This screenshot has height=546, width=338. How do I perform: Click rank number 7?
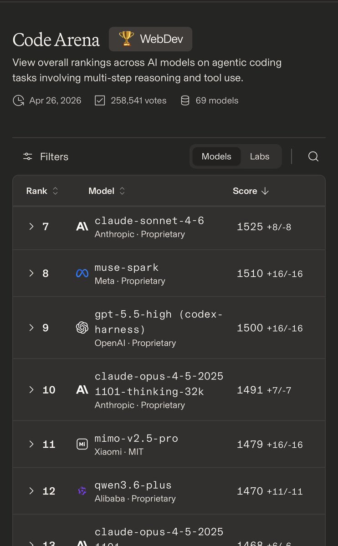pyautogui.click(x=46, y=226)
